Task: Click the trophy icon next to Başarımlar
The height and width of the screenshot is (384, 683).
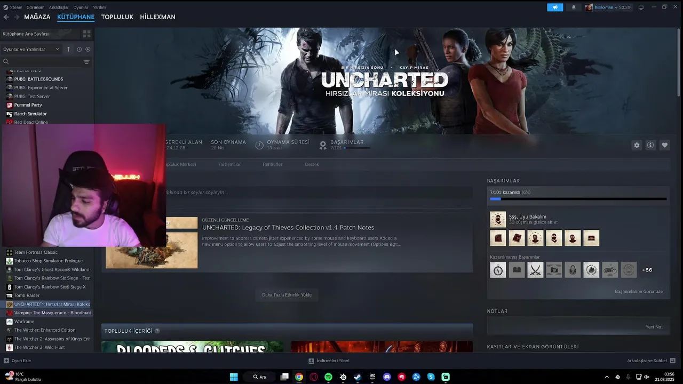Action: [323, 145]
